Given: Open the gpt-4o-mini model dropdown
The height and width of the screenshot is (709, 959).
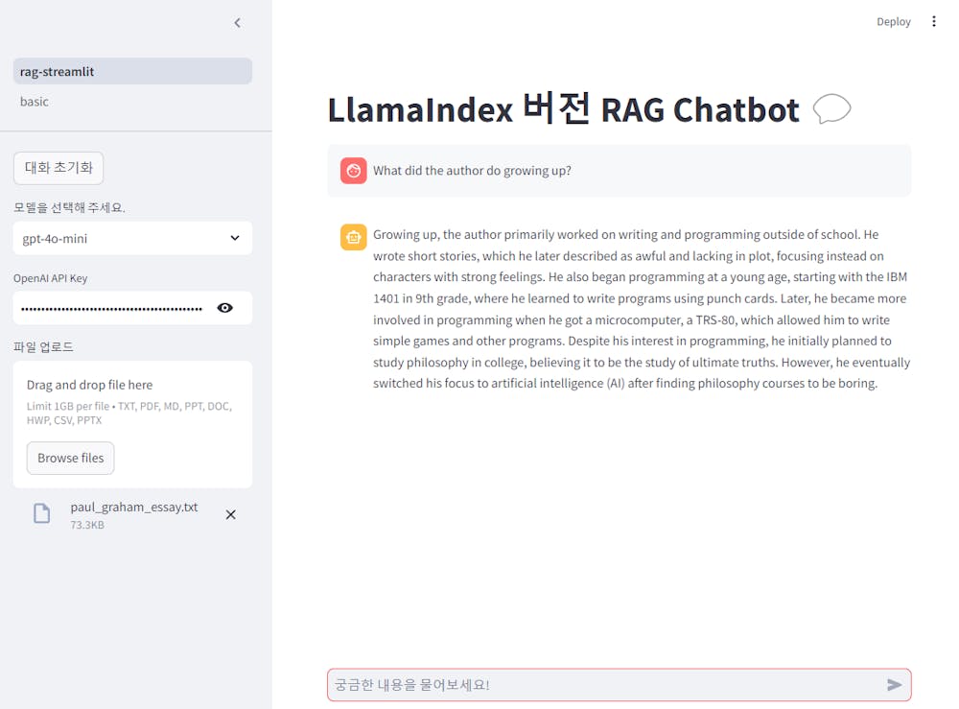Looking at the screenshot, I should coord(132,238).
